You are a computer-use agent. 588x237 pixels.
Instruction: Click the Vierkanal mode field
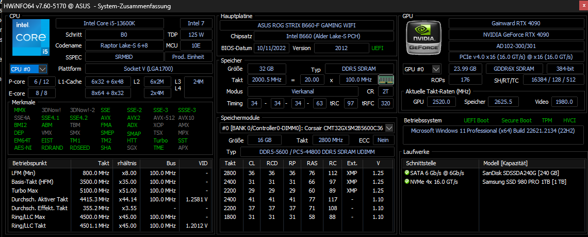(303, 91)
